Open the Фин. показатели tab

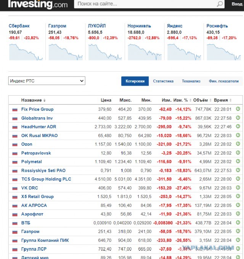[x=224, y=81]
